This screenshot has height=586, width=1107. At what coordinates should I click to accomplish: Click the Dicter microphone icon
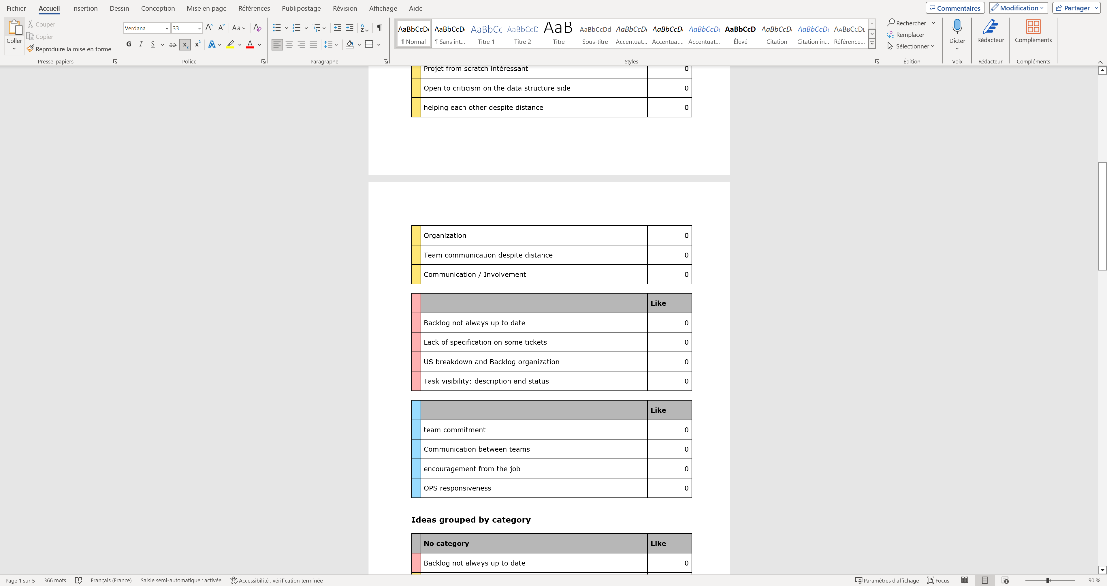point(957,28)
